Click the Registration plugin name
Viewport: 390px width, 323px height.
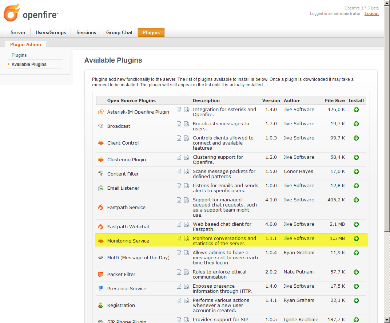[121, 305]
